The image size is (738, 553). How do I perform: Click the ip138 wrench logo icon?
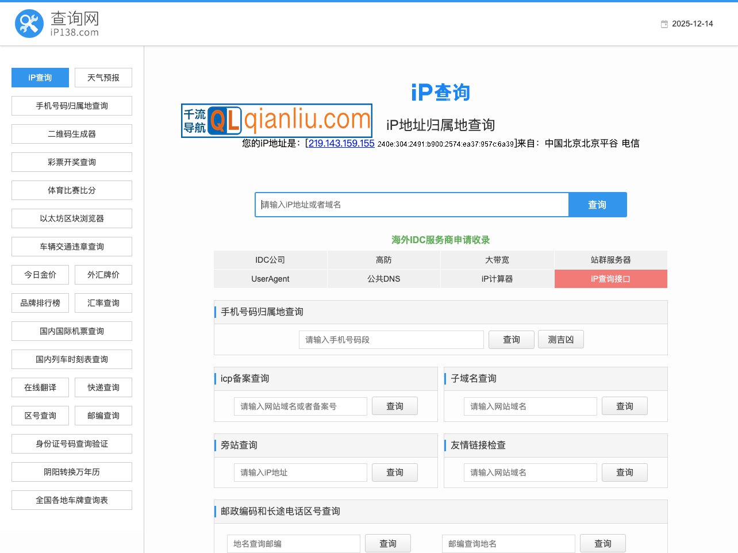pyautogui.click(x=28, y=22)
